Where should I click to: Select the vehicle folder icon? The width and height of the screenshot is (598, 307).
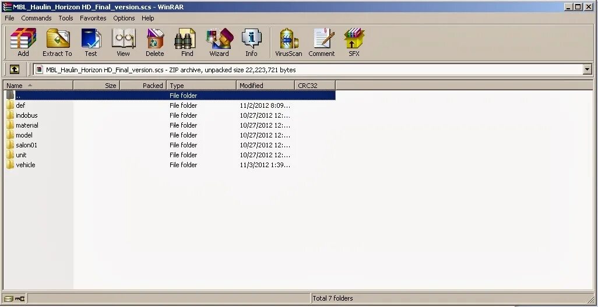pyautogui.click(x=10, y=165)
